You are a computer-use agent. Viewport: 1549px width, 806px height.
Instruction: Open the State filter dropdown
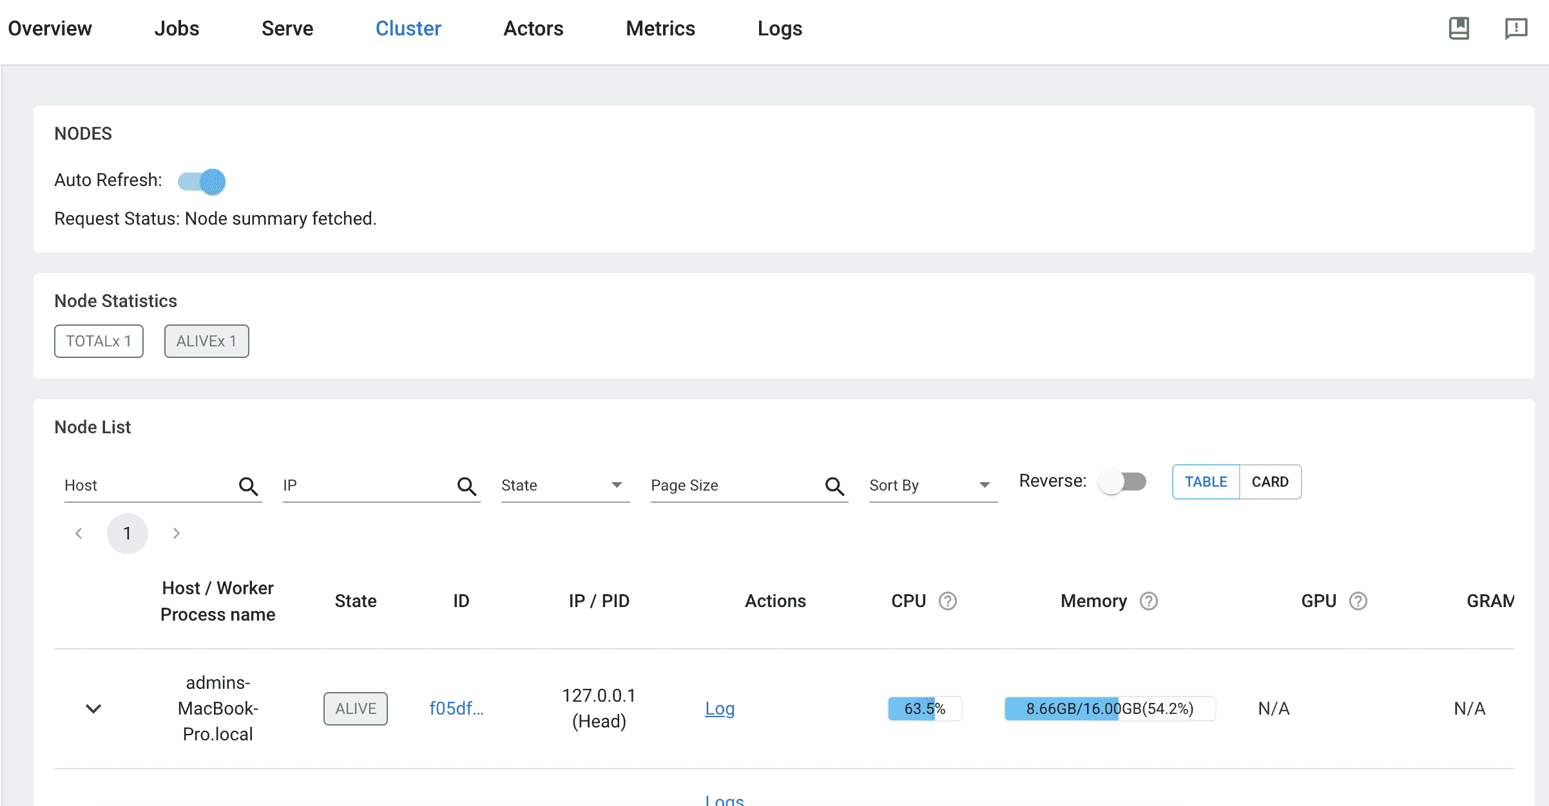tap(564, 485)
